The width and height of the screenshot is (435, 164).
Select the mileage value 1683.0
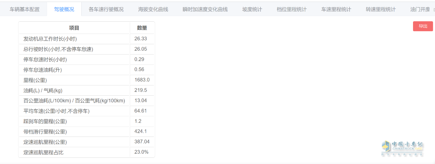point(142,80)
